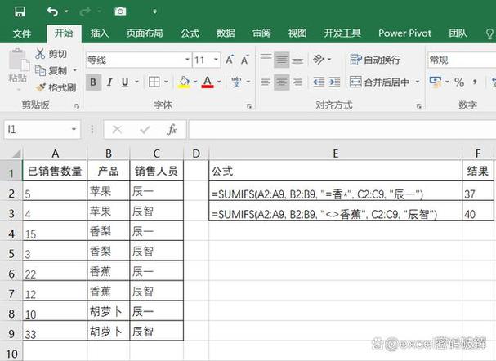Image resolution: width=496 pixels, height=361 pixels.
Task: Open the borders dropdown arrow
Action: tap(166, 82)
